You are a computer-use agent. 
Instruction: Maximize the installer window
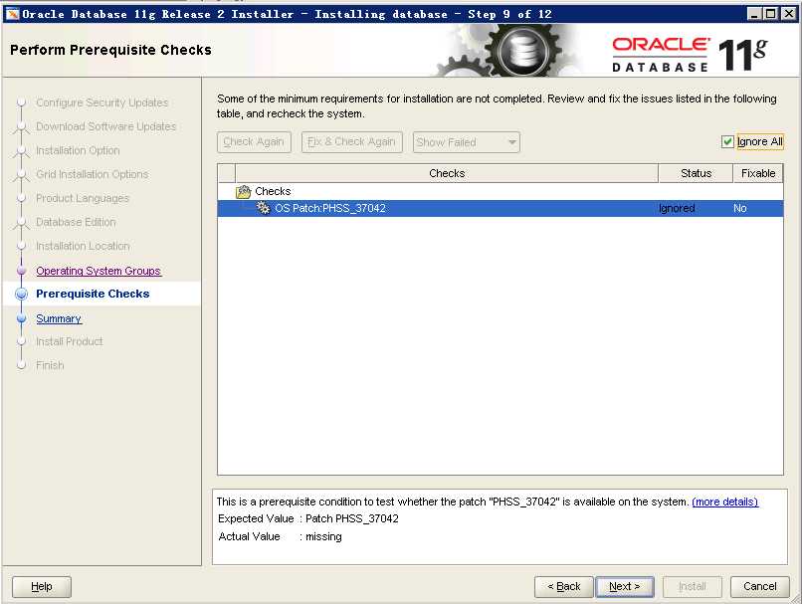771,14
